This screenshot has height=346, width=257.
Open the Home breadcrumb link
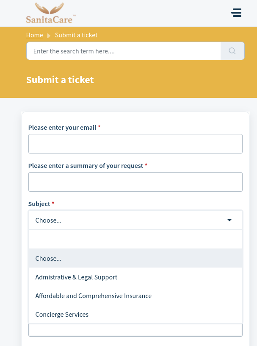34,35
